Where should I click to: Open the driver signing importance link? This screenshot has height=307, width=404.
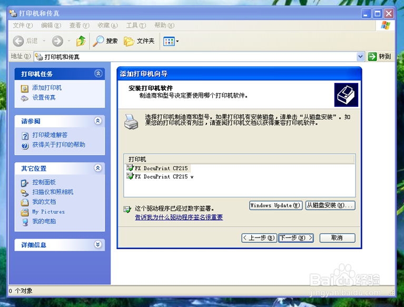tap(179, 217)
